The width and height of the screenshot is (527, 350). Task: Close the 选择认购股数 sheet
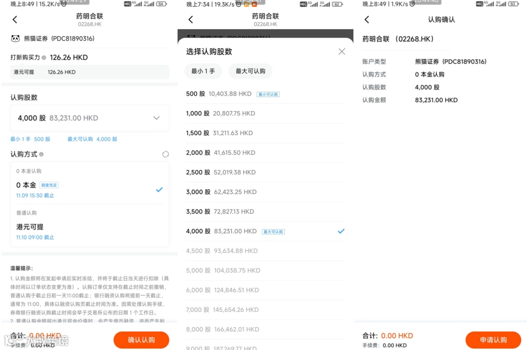click(x=342, y=51)
